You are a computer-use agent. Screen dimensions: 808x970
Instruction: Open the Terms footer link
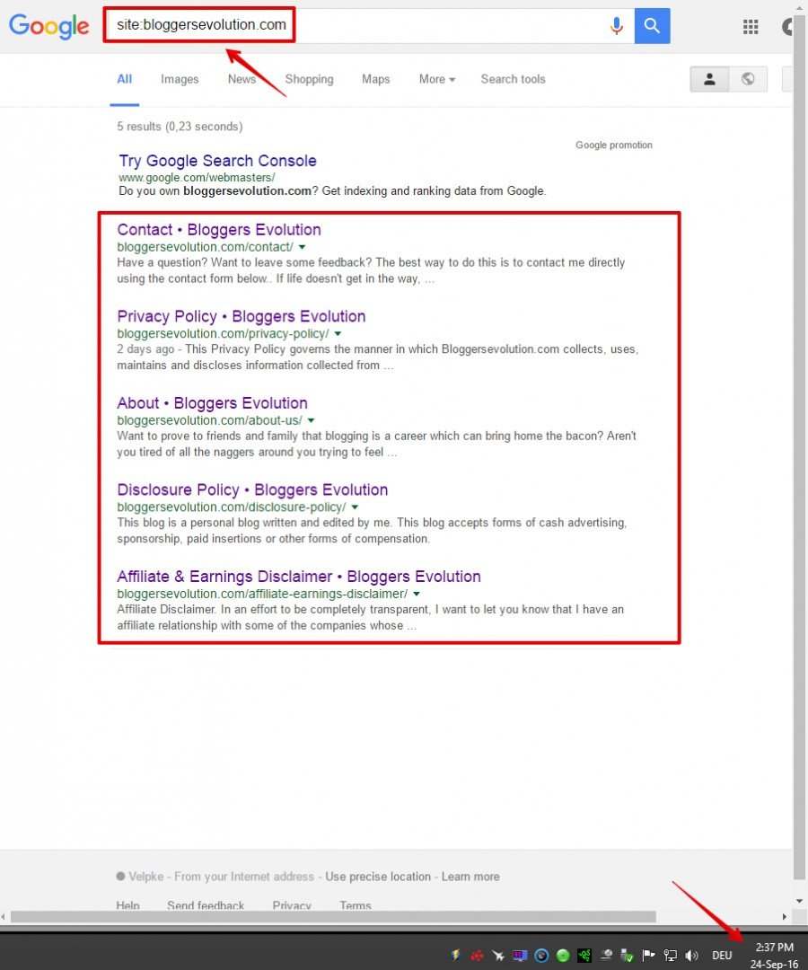[x=356, y=905]
